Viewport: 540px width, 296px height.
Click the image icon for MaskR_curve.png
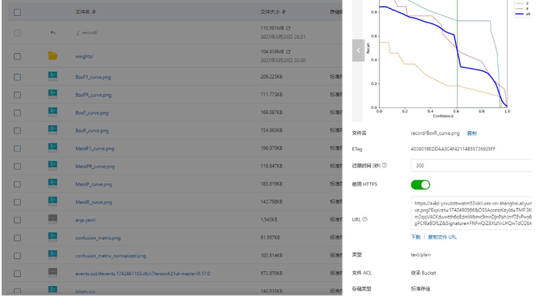click(53, 201)
